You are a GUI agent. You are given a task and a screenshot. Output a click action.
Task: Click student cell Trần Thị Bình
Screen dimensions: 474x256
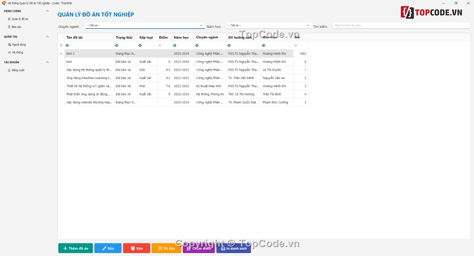(277, 94)
